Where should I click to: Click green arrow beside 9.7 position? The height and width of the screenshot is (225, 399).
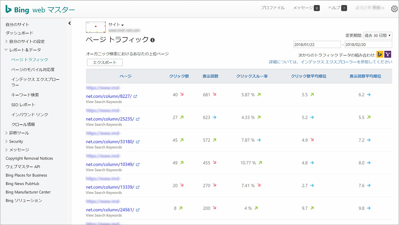[x=312, y=208]
